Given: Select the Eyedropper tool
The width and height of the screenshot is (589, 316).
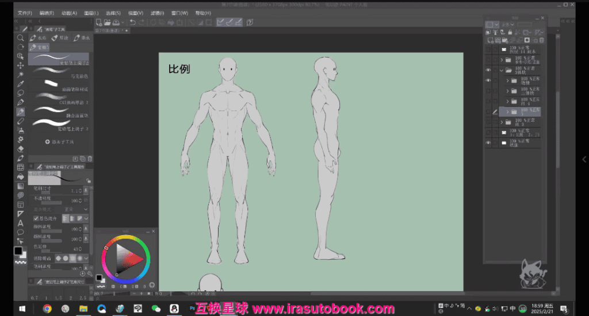Looking at the screenshot, I should (21, 84).
